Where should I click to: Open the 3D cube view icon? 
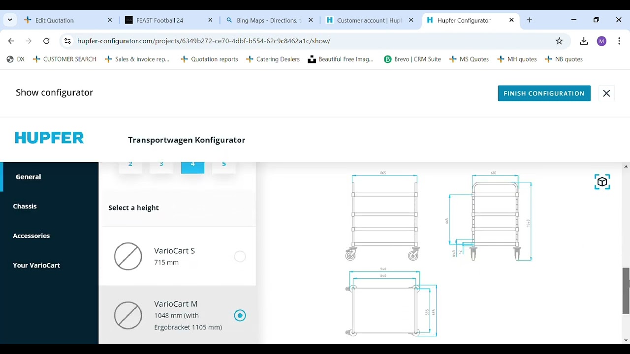[602, 182]
